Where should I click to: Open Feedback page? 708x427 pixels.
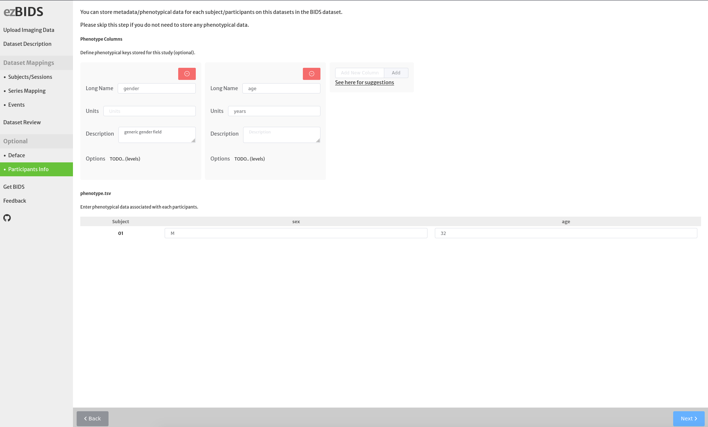[x=15, y=201]
